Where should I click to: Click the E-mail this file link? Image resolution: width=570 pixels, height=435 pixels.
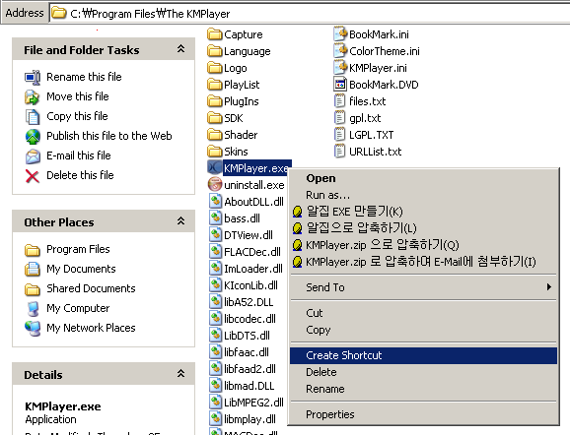(79, 155)
